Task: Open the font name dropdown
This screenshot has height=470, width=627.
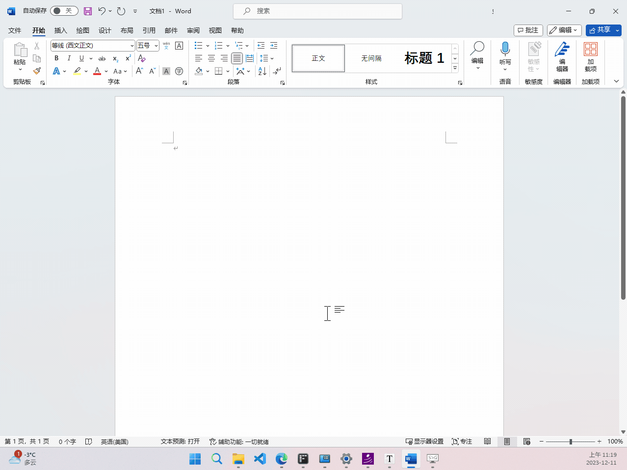Action: click(x=132, y=46)
